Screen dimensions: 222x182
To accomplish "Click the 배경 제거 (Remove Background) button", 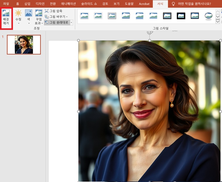I will [x=6, y=17].
